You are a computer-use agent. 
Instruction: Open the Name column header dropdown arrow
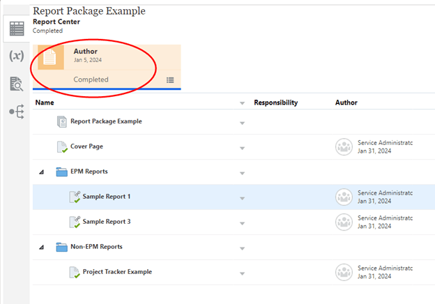[x=242, y=103]
